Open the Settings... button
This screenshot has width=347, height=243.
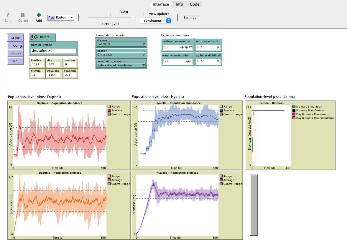point(192,18)
